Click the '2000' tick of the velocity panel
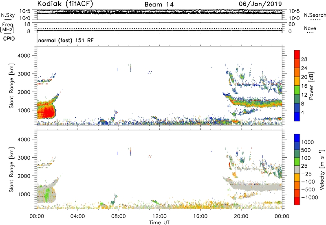The width and height of the screenshot is (326, 225). tap(24, 176)
